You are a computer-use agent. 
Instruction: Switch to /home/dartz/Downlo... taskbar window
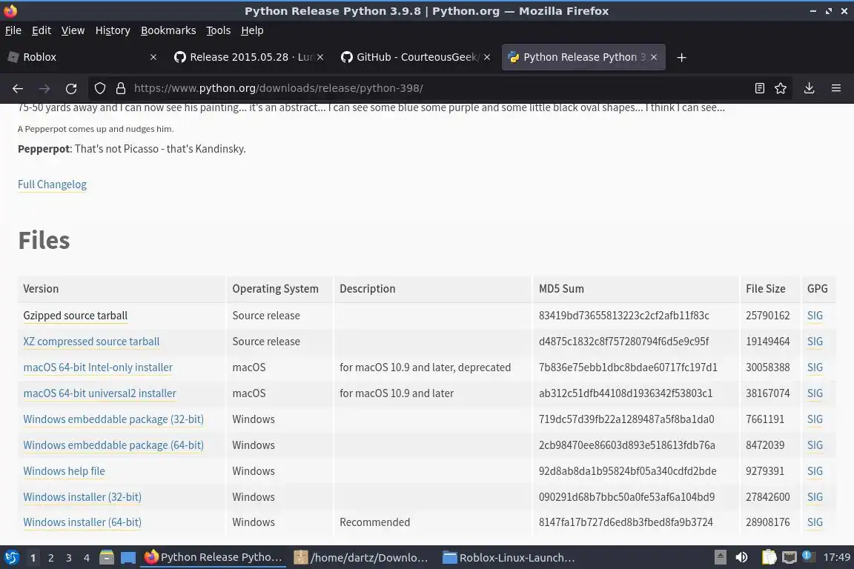[360, 558]
